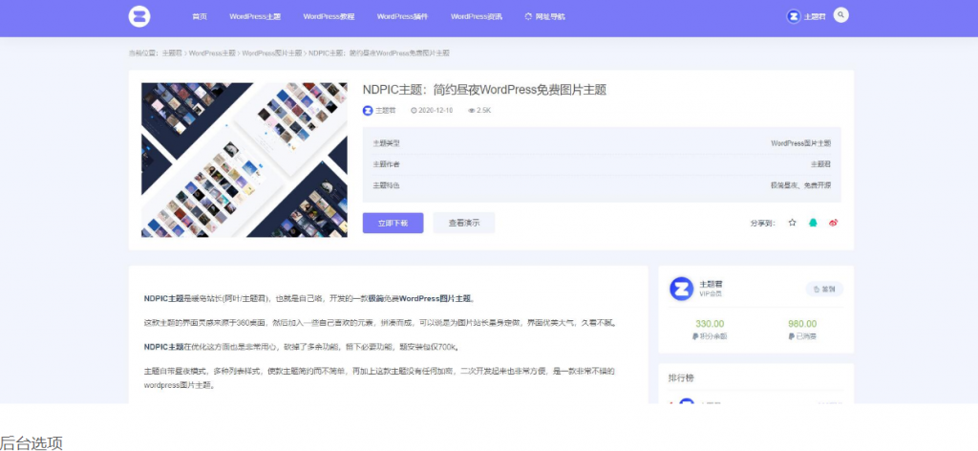978x451 pixels.
Task: Open the WordPress教程 nav menu
Action: (x=329, y=17)
